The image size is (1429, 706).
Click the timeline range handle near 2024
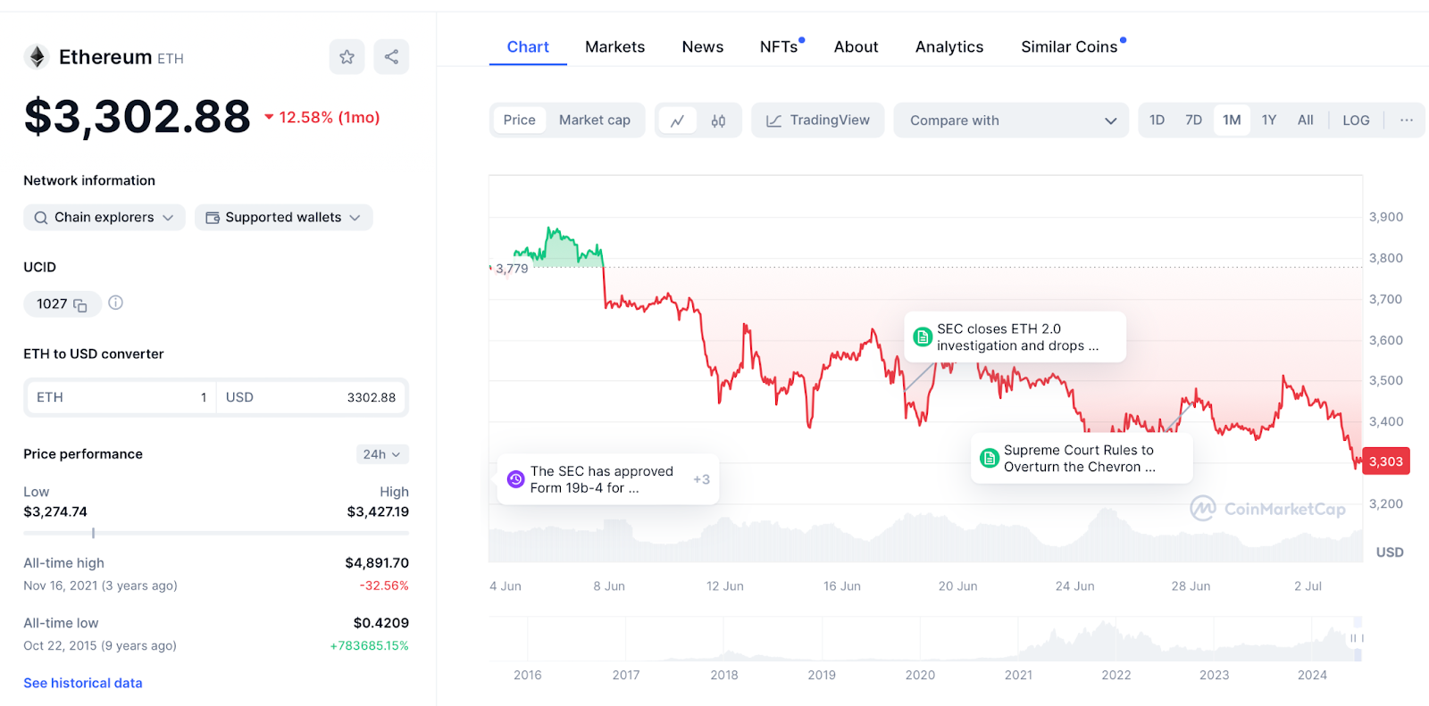(1358, 638)
